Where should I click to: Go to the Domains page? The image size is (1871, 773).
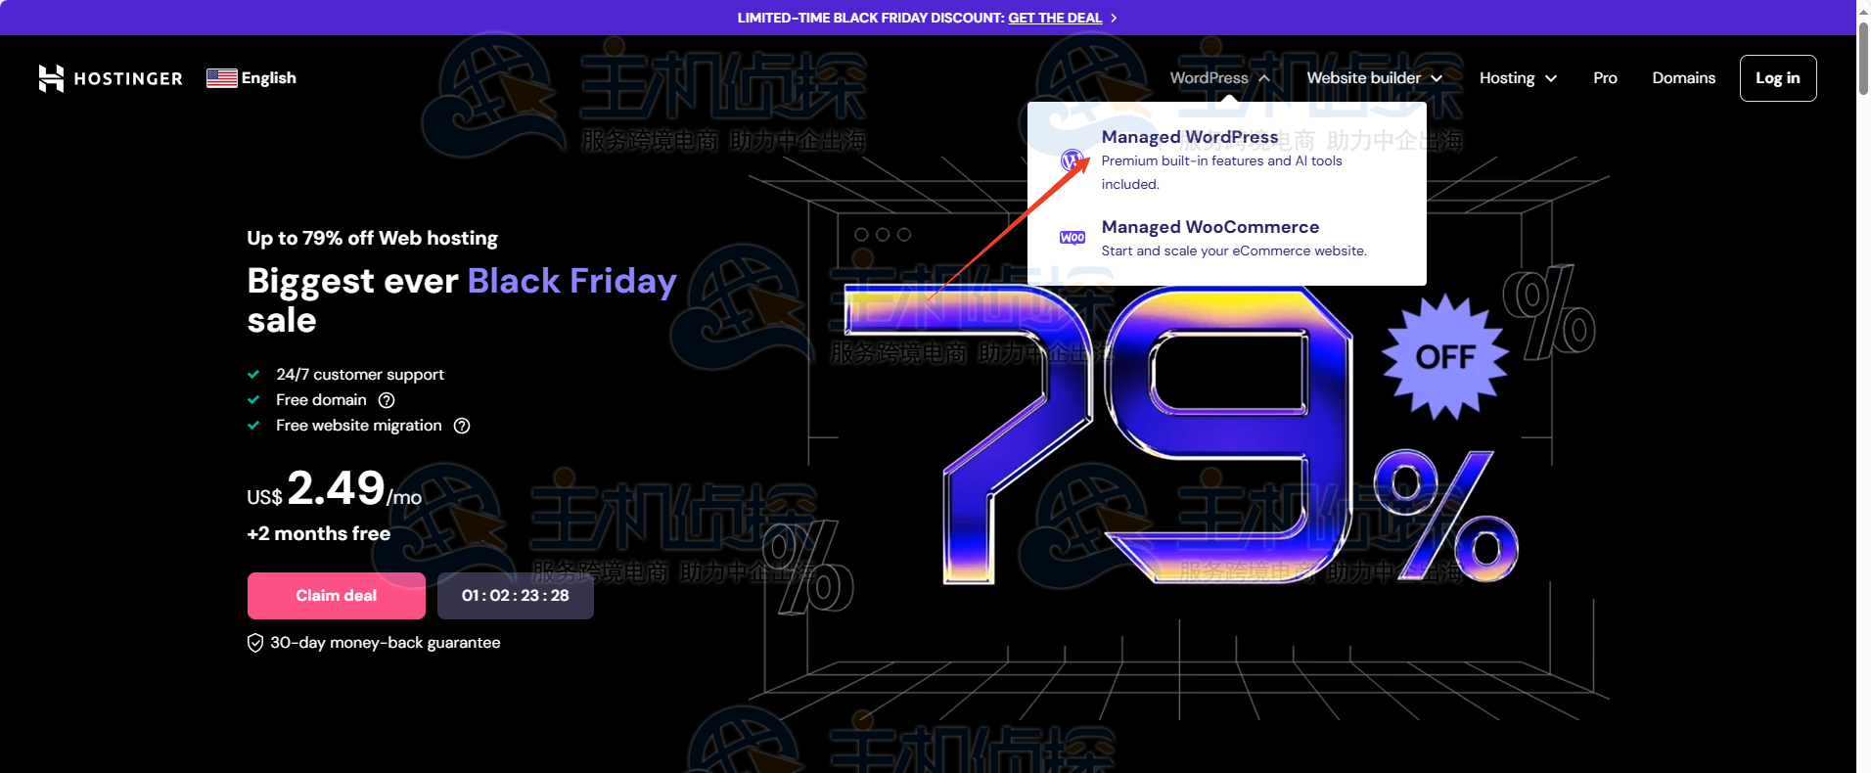[x=1683, y=78]
